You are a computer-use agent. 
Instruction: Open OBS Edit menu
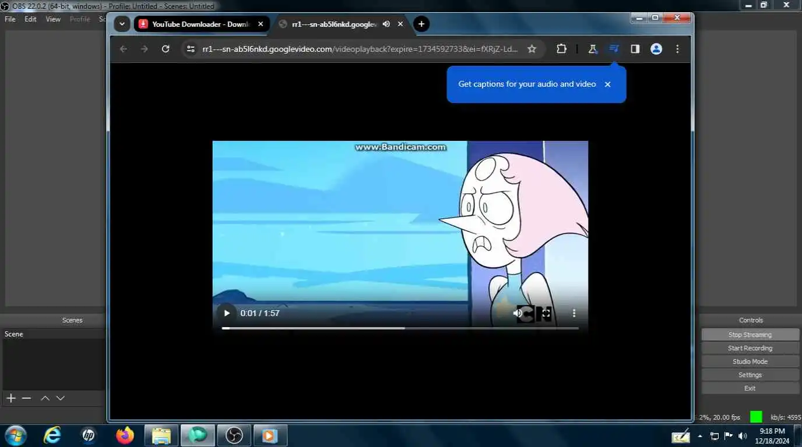30,19
